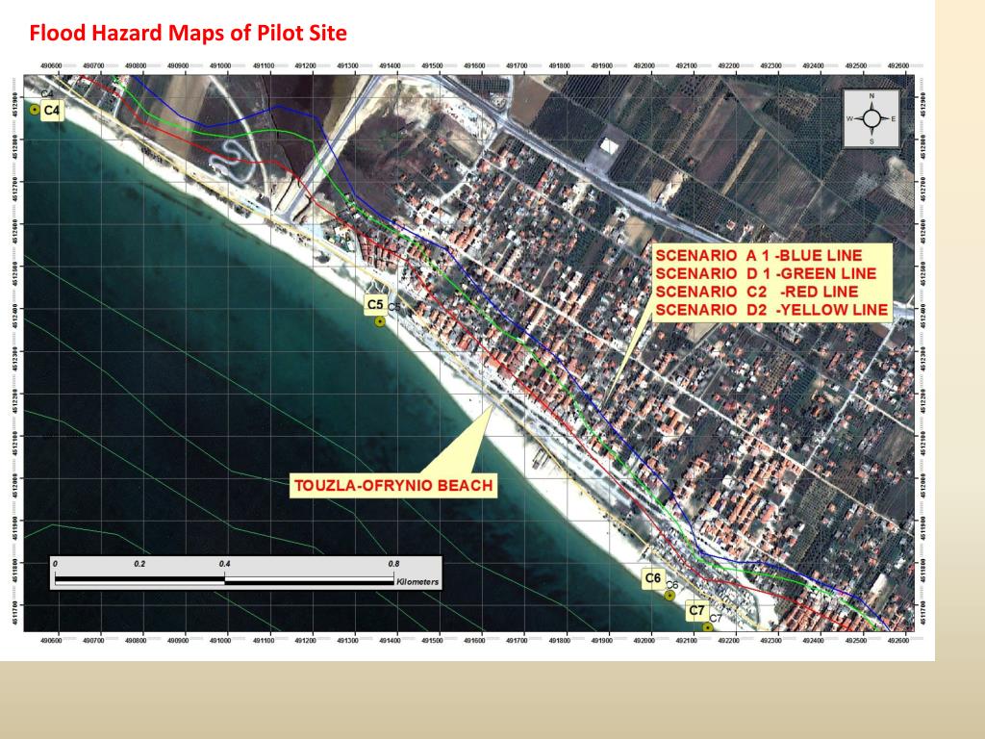Select the C7 yellow marker point
This screenshot has width=985, height=739.
(x=707, y=627)
